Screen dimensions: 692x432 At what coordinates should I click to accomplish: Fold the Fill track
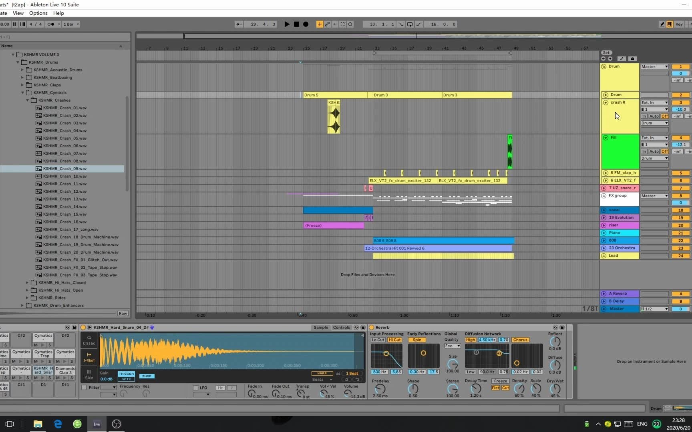605,138
